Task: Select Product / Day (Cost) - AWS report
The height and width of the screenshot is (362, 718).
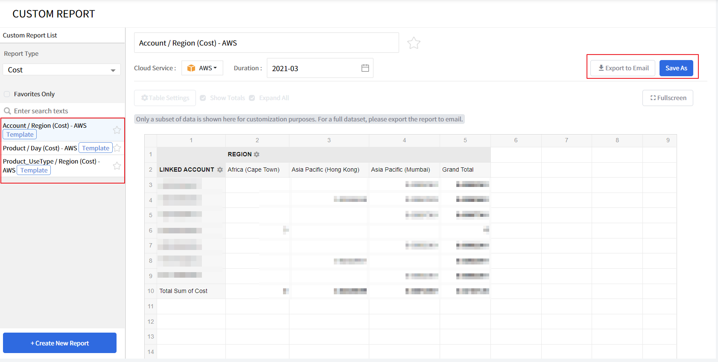Action: tap(40, 148)
